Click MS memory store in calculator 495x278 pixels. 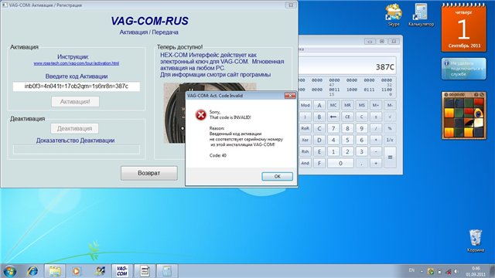362,105
